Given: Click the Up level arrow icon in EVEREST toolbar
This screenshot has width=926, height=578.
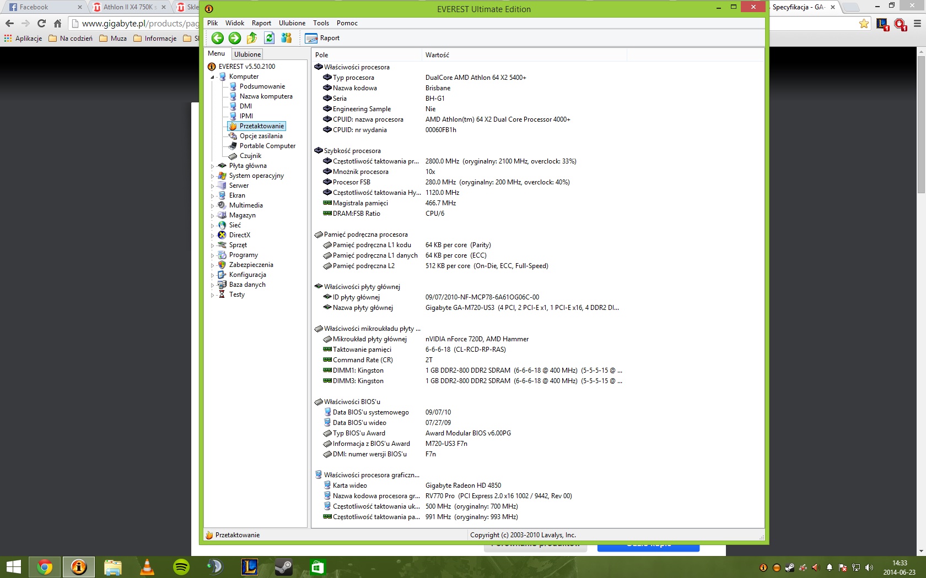Looking at the screenshot, I should pyautogui.click(x=252, y=38).
